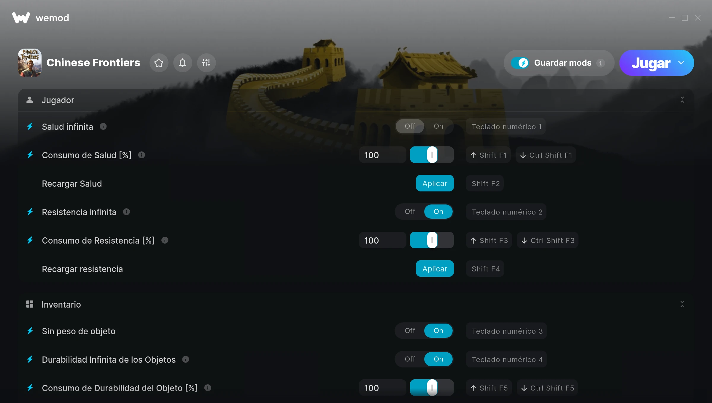712x403 pixels.
Task: Open the mod settings sliders icon
Action: (x=206, y=63)
